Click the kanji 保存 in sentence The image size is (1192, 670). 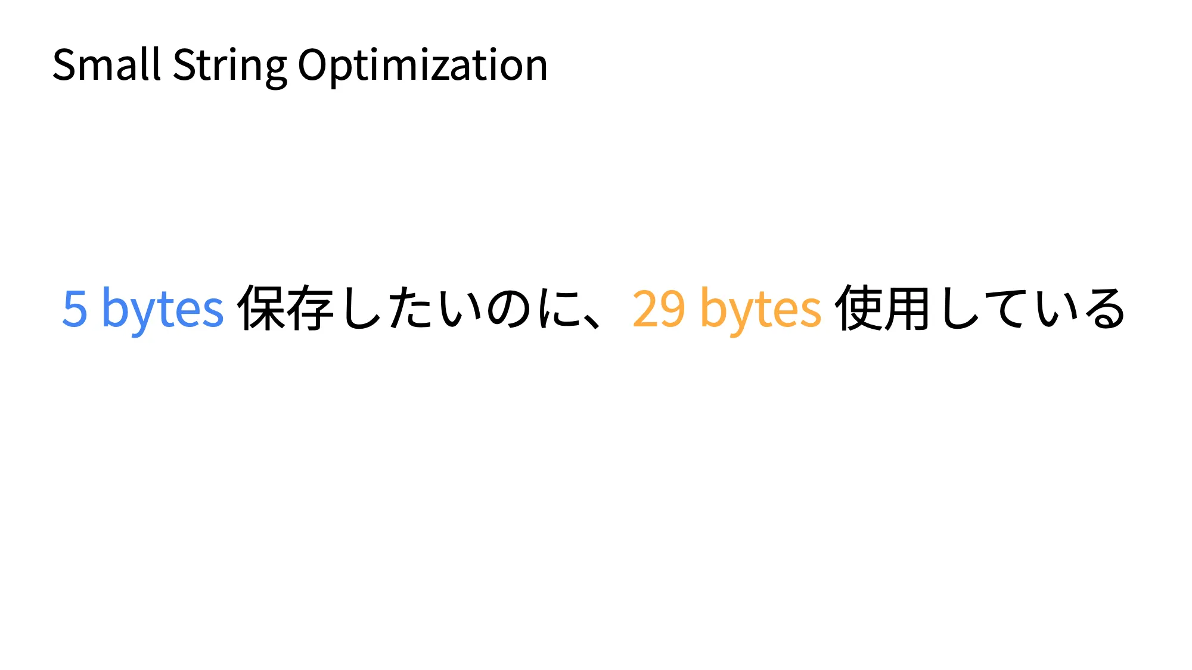(x=285, y=308)
